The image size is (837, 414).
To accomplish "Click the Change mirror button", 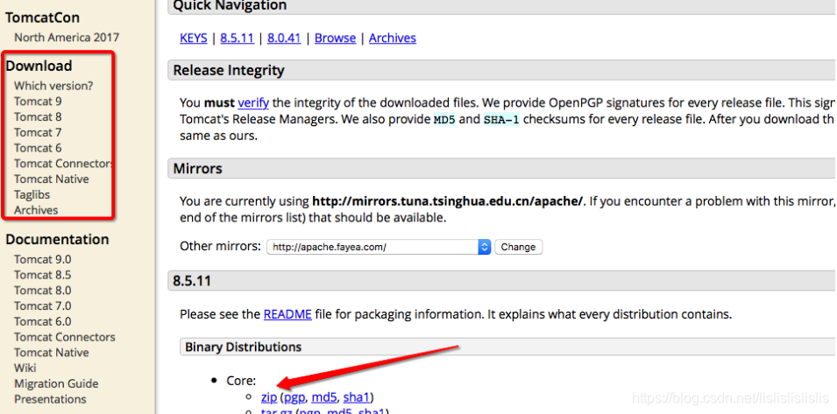I will pyautogui.click(x=518, y=247).
